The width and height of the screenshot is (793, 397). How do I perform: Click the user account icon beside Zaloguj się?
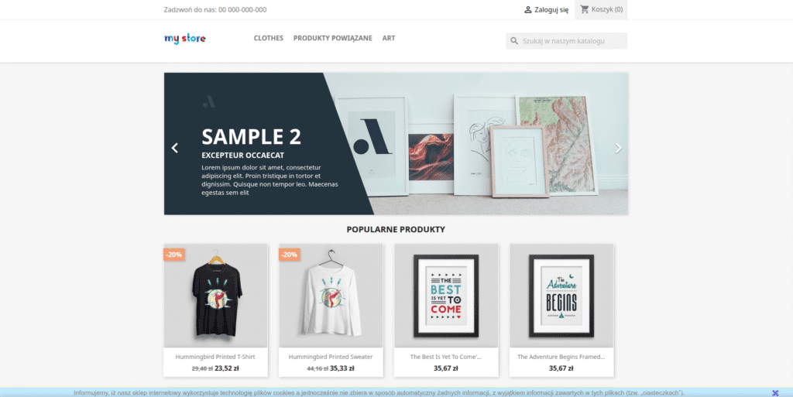click(x=528, y=9)
